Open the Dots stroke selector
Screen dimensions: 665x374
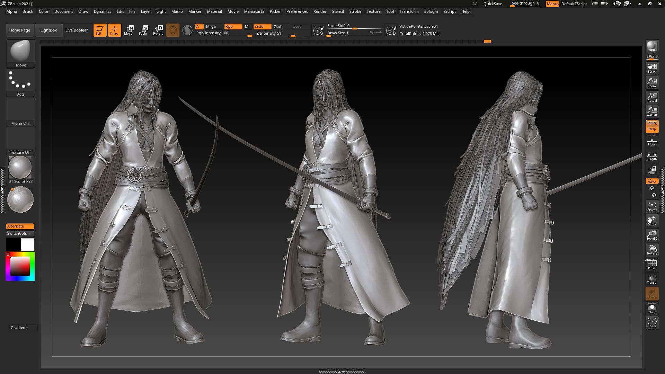pyautogui.click(x=20, y=83)
